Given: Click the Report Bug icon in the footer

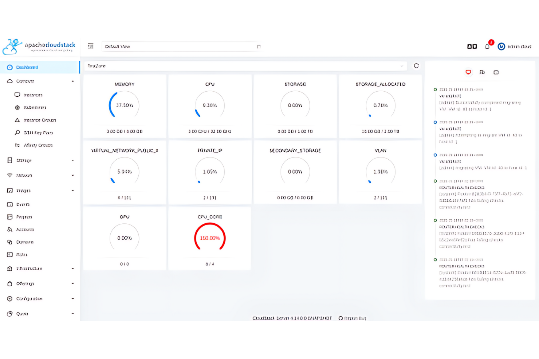Looking at the screenshot, I should [341, 318].
